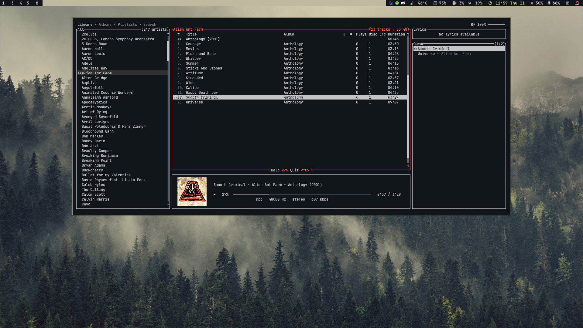Click the 11:59 Thu 11 clock text
The image size is (583, 328).
click(510, 3)
